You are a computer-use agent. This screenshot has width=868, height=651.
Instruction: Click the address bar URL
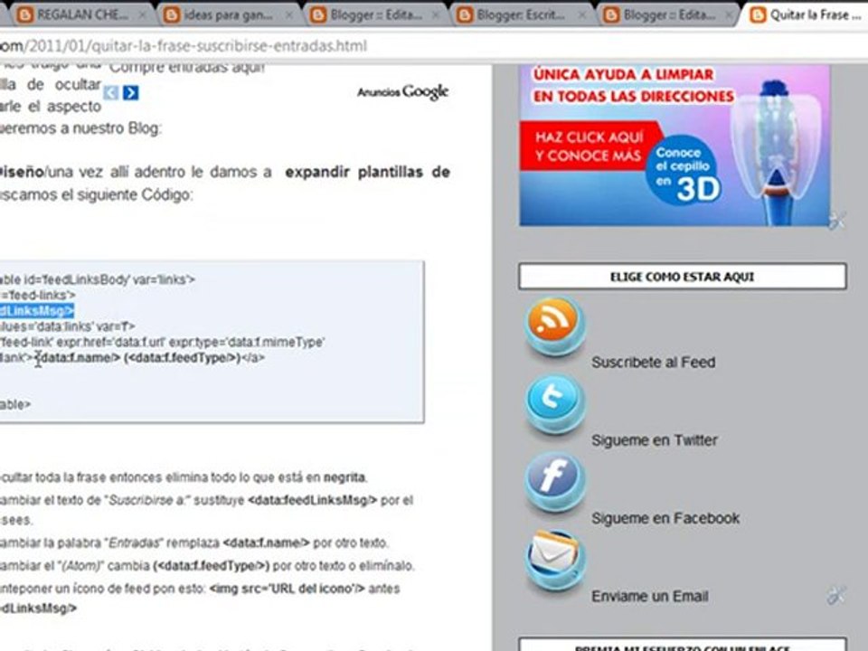(184, 46)
